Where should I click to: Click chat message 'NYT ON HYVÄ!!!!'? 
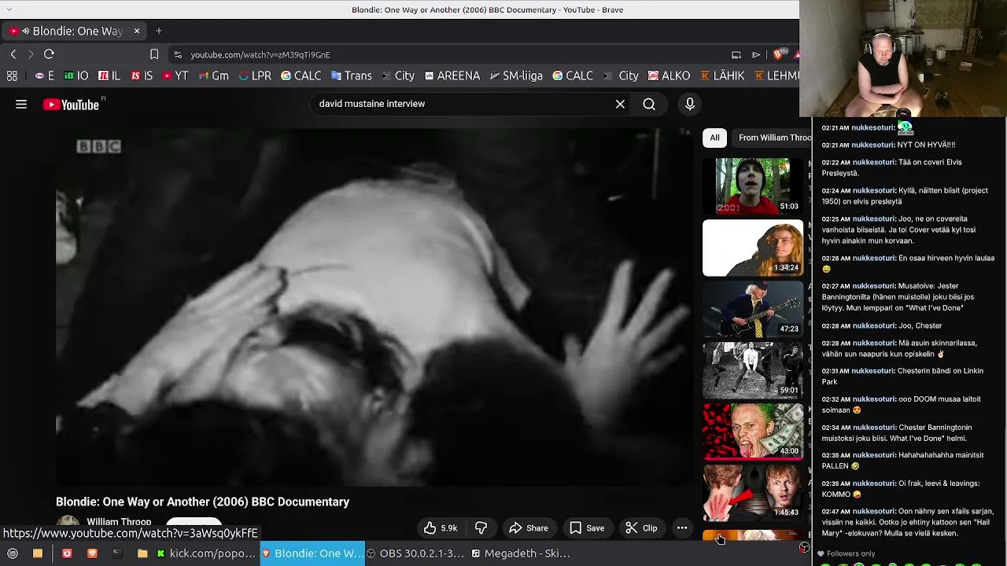pyautogui.click(x=926, y=145)
